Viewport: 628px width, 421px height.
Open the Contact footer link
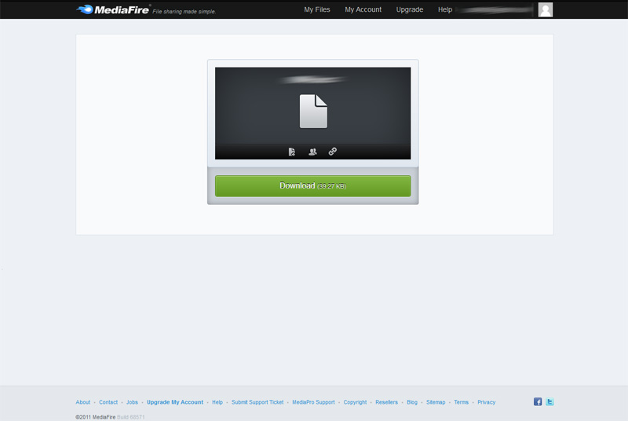(108, 402)
